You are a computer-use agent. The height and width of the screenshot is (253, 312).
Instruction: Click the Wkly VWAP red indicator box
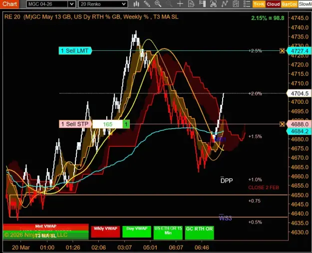click(105, 232)
